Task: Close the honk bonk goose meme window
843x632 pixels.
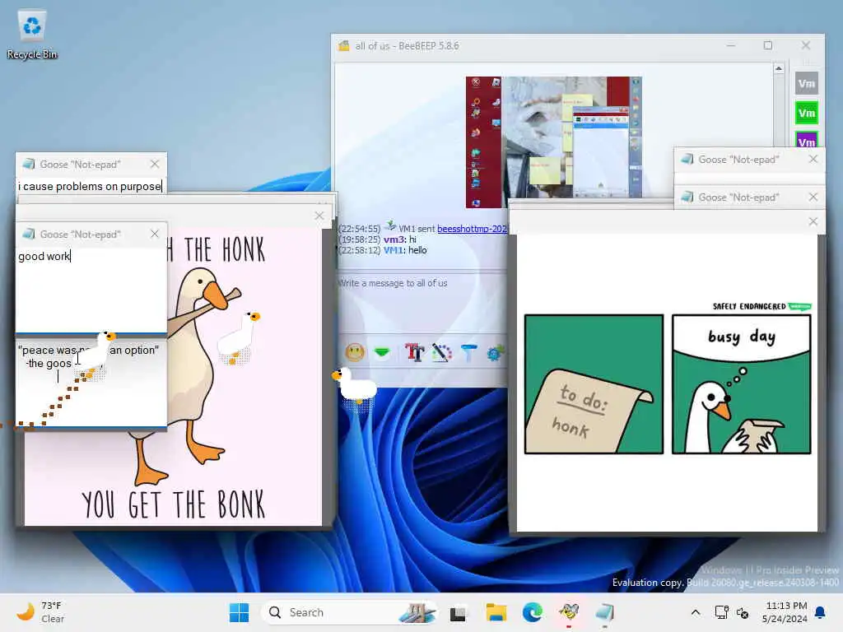Action: tap(319, 216)
